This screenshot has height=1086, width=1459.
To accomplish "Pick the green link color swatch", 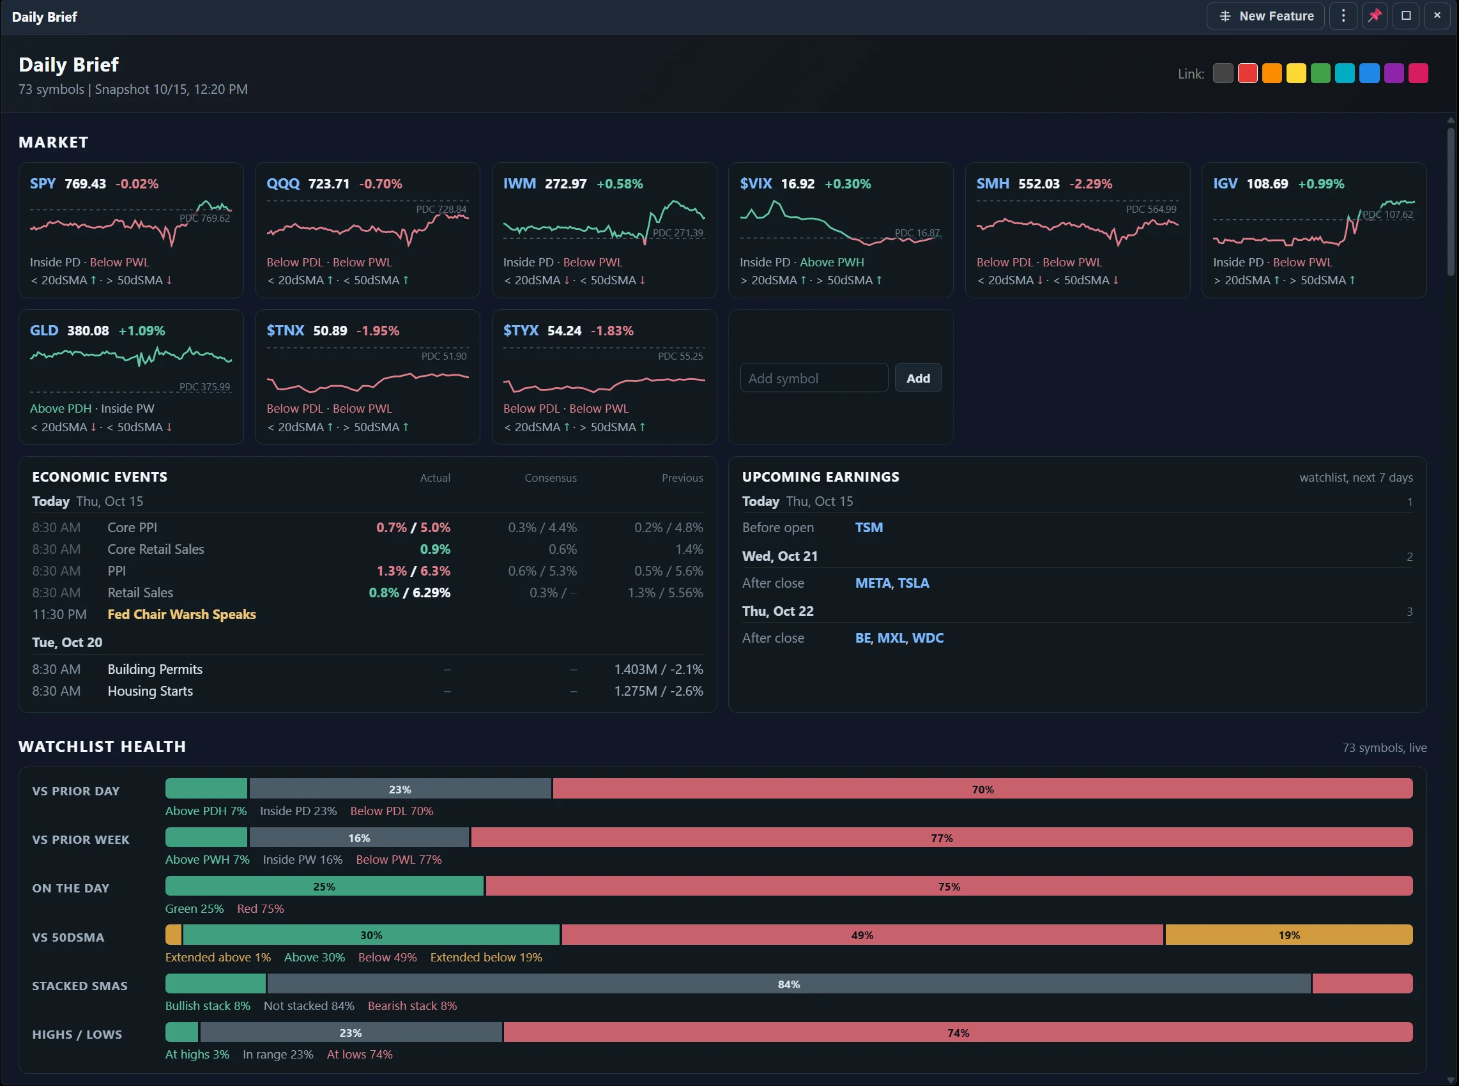I will coord(1320,73).
